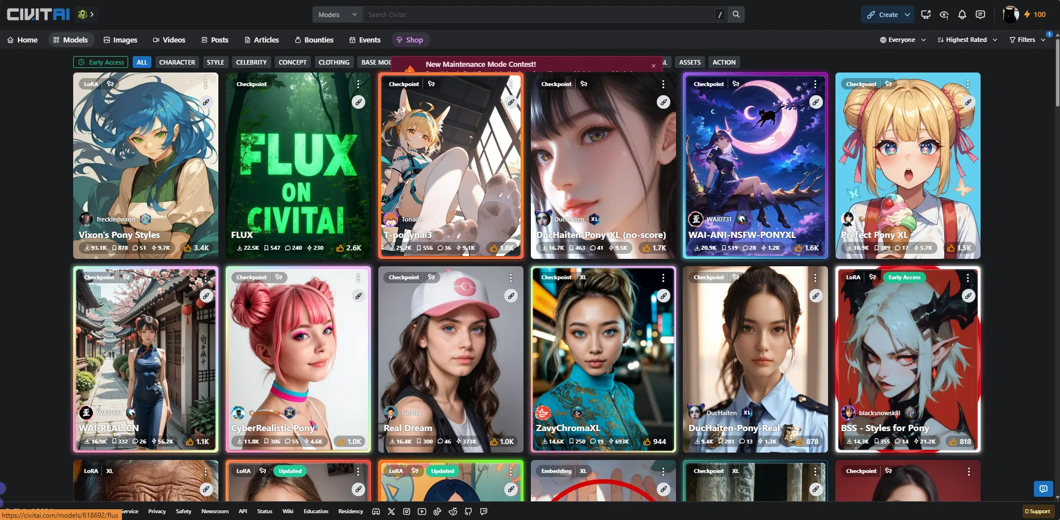Image resolution: width=1060 pixels, height=520 pixels.
Task: Open the freckledvixon creator link
Action: point(116,219)
